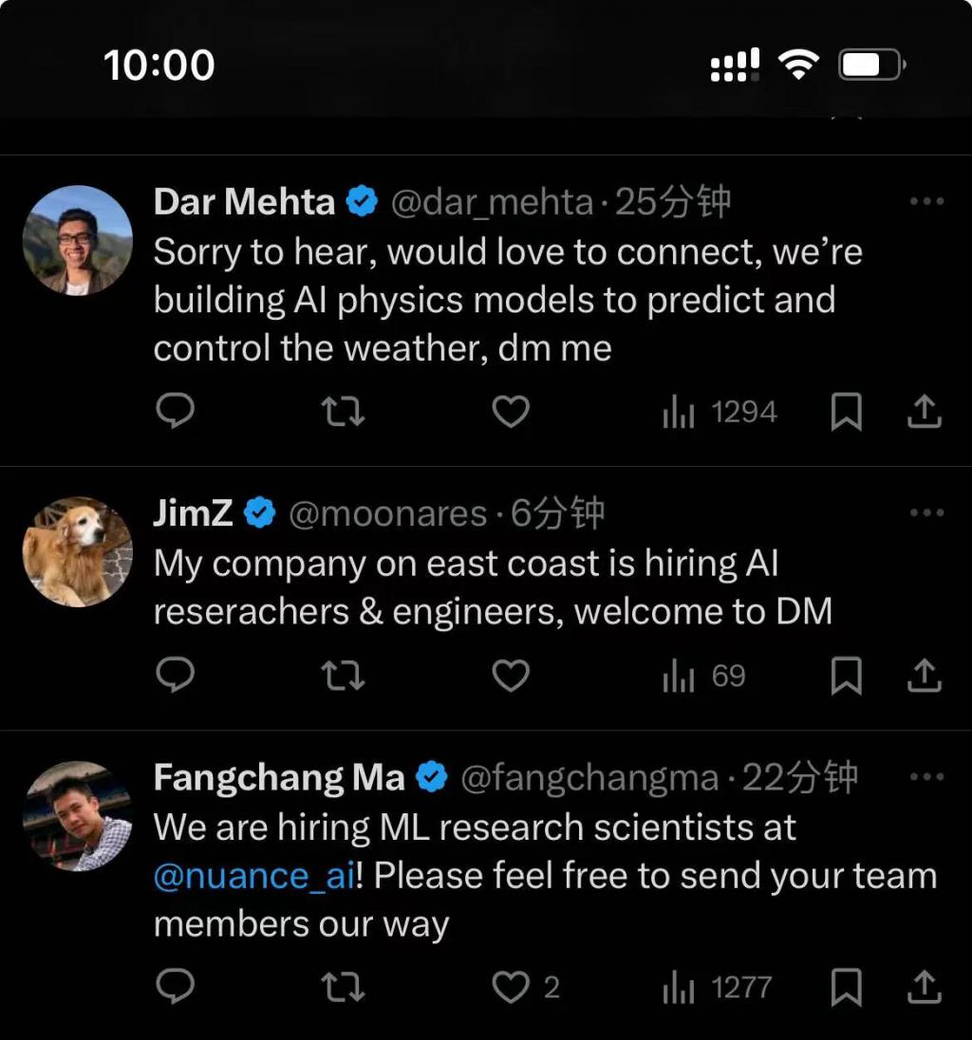
Task: Like Fangchang Ma's tweet with 2 likes
Action: pyautogui.click(x=511, y=988)
